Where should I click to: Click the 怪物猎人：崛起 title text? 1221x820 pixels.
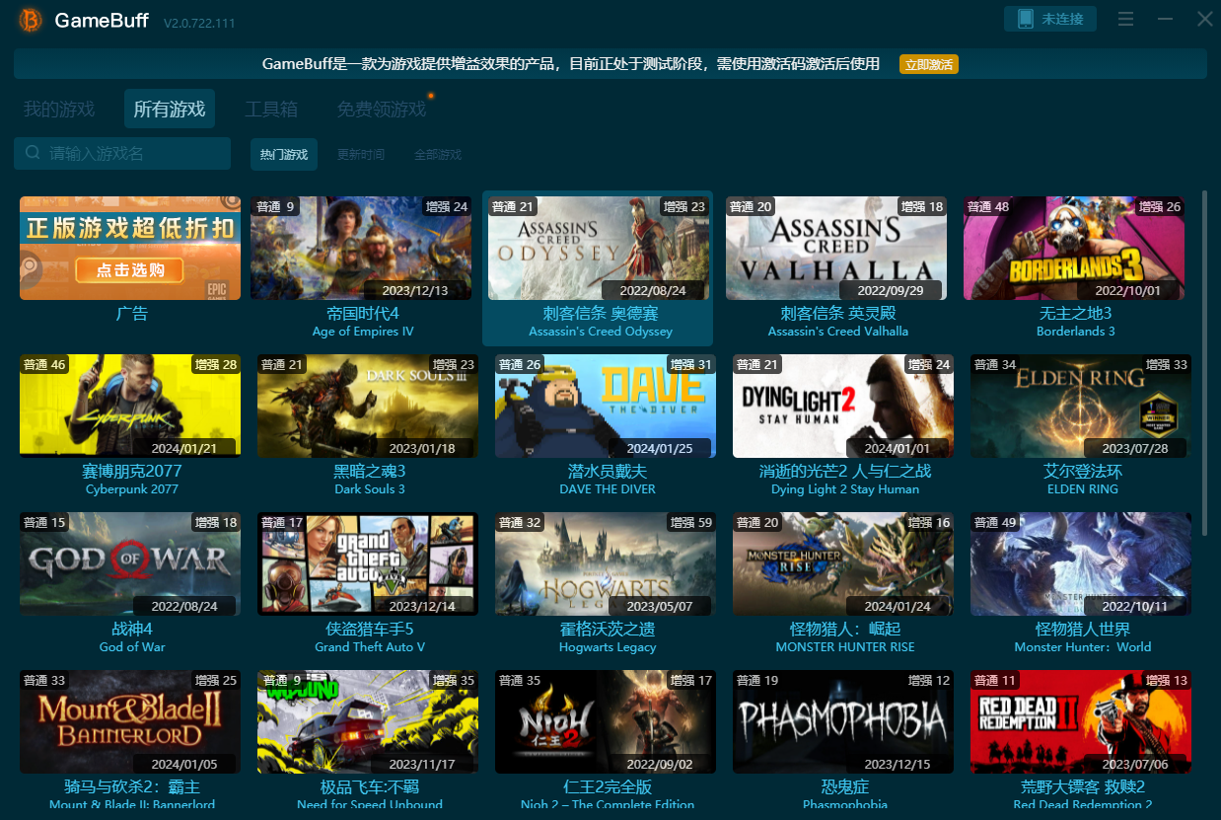point(845,629)
